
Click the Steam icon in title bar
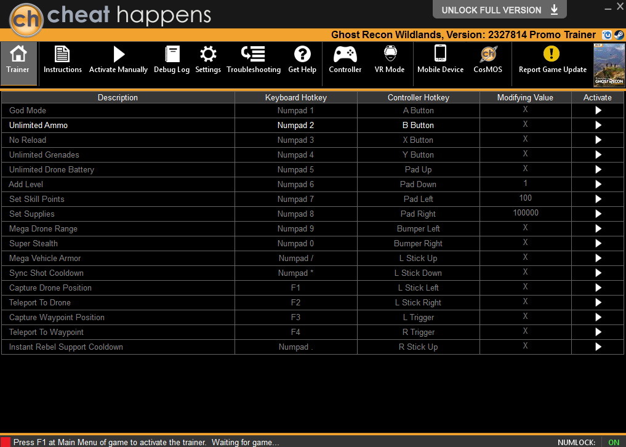coord(619,35)
